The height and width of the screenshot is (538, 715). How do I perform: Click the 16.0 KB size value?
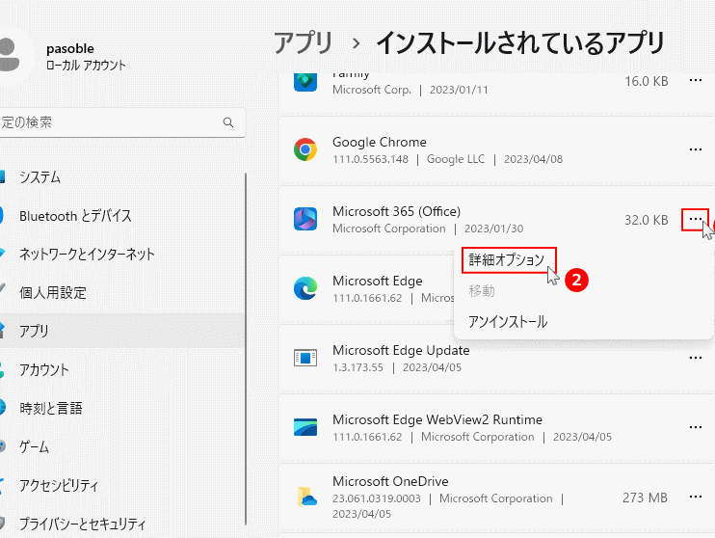click(647, 81)
